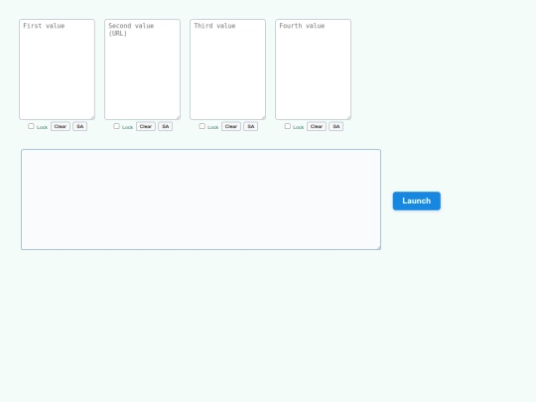
Task: Click inside the First value text area
Action: coord(58,69)
